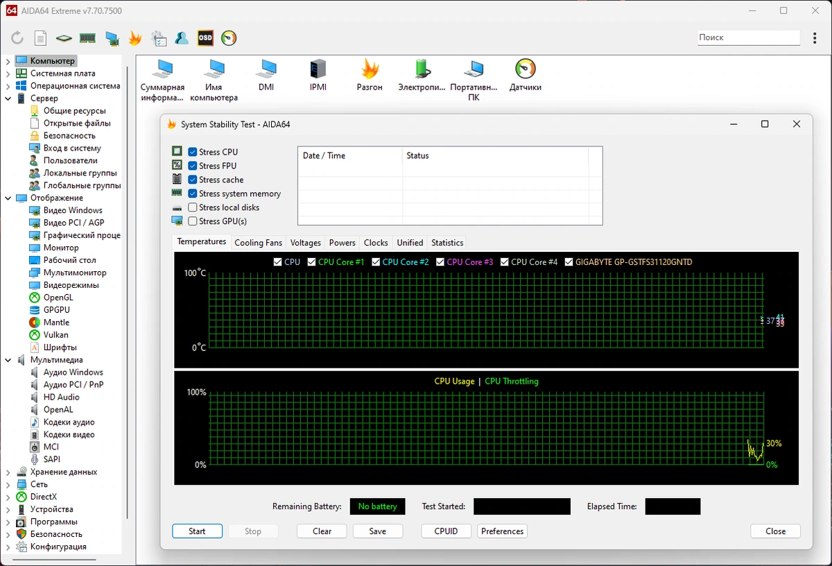Open the Датчики gauge icon
The width and height of the screenshot is (832, 566).
coord(526,76)
